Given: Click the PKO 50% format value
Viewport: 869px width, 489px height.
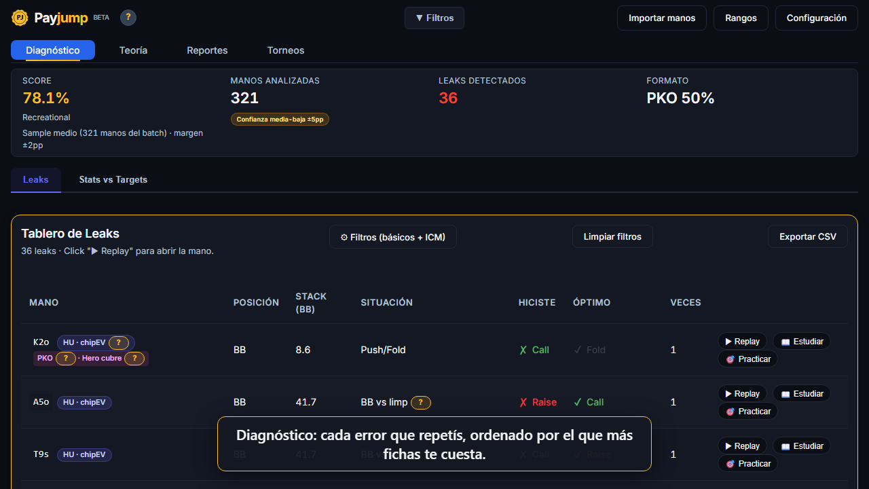Looking at the screenshot, I should click(680, 98).
